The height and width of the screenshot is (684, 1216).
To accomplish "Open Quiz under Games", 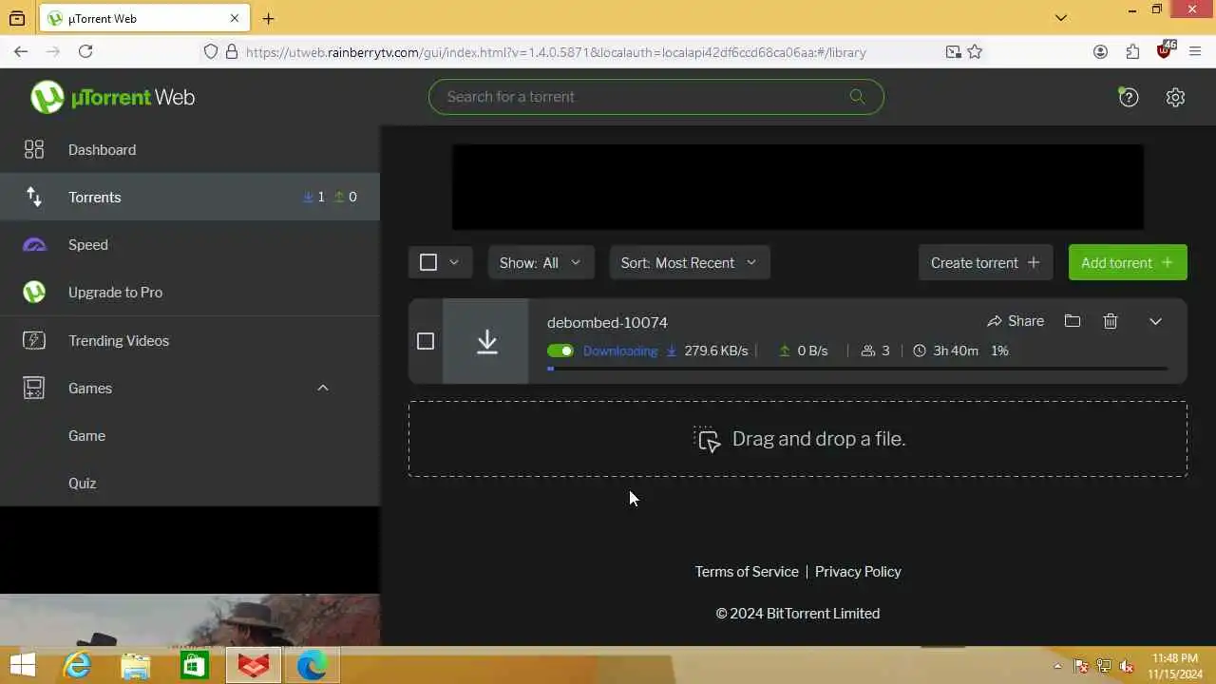I will click(x=82, y=483).
